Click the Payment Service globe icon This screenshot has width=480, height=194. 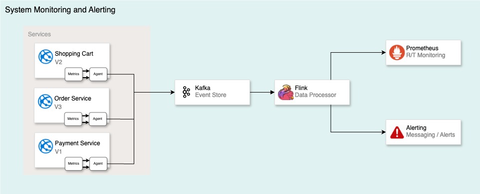point(46,146)
